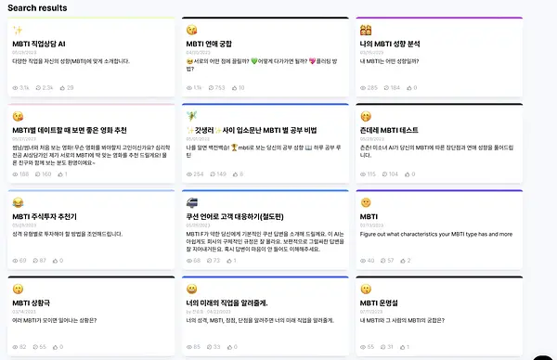Screen dimensions: 557x360
Task: Open MBTI별 데이트할 때 보면 좋은 영화 추천
Action: click(70, 130)
